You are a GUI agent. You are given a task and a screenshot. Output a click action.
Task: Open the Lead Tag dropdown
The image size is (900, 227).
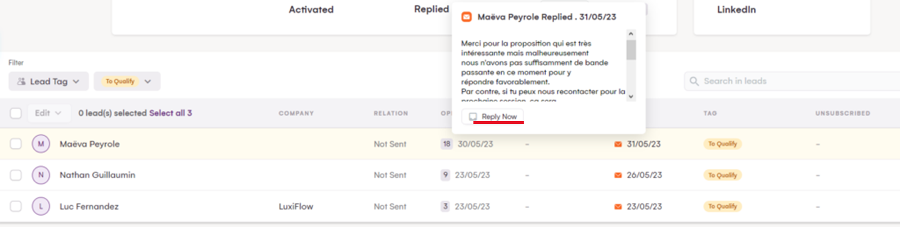coord(48,81)
